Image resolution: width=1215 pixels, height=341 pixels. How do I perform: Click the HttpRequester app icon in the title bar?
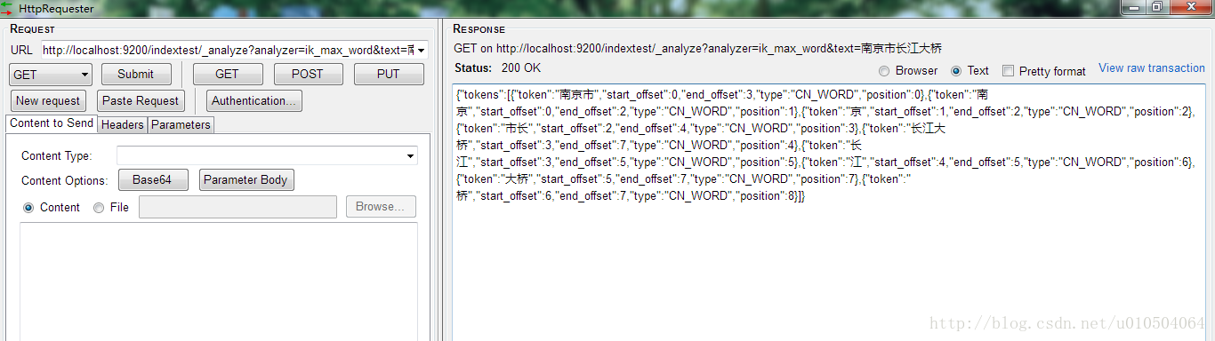(7, 8)
